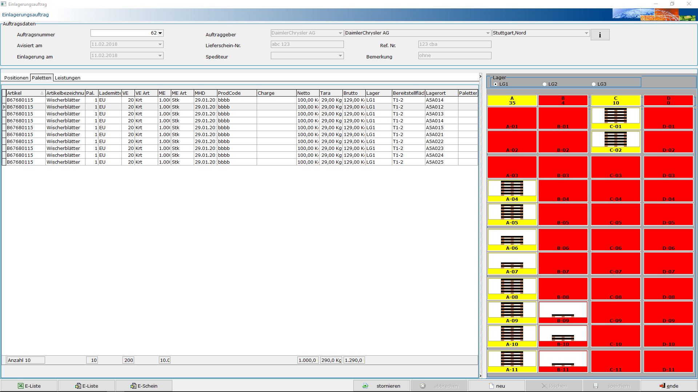Select the LG1 warehouse radio button
698x392 pixels.
tap(496, 84)
